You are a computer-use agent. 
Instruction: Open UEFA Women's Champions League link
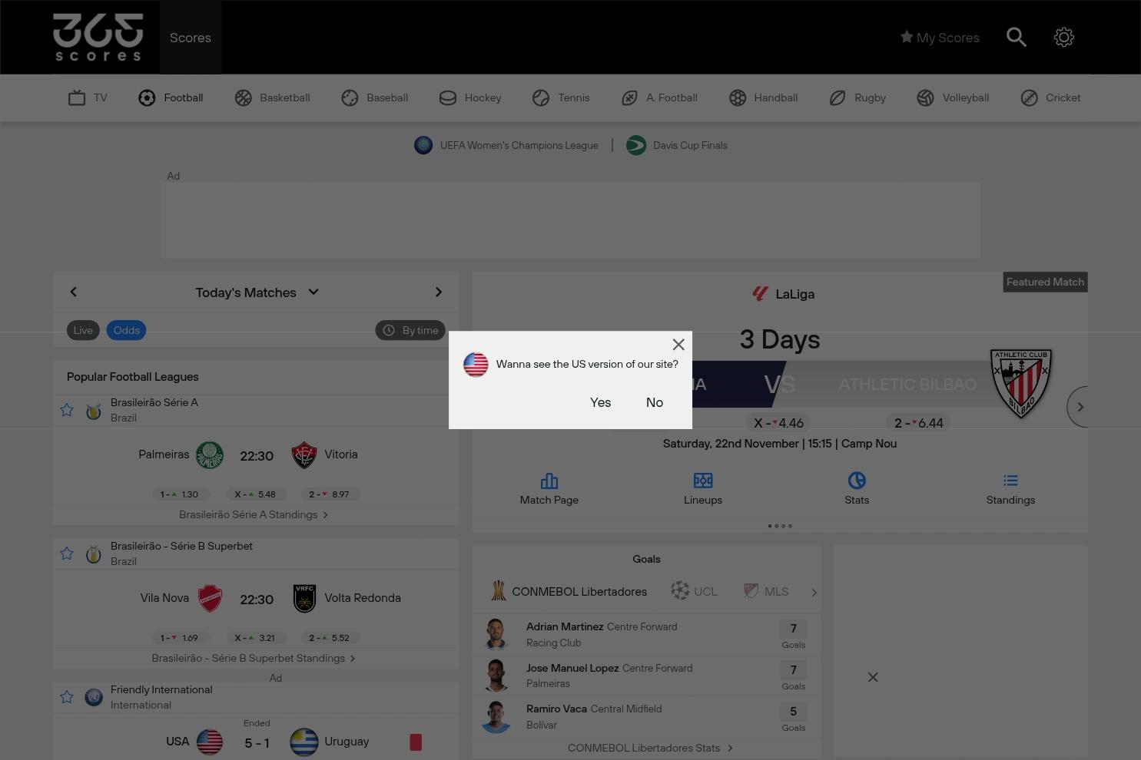tap(506, 145)
